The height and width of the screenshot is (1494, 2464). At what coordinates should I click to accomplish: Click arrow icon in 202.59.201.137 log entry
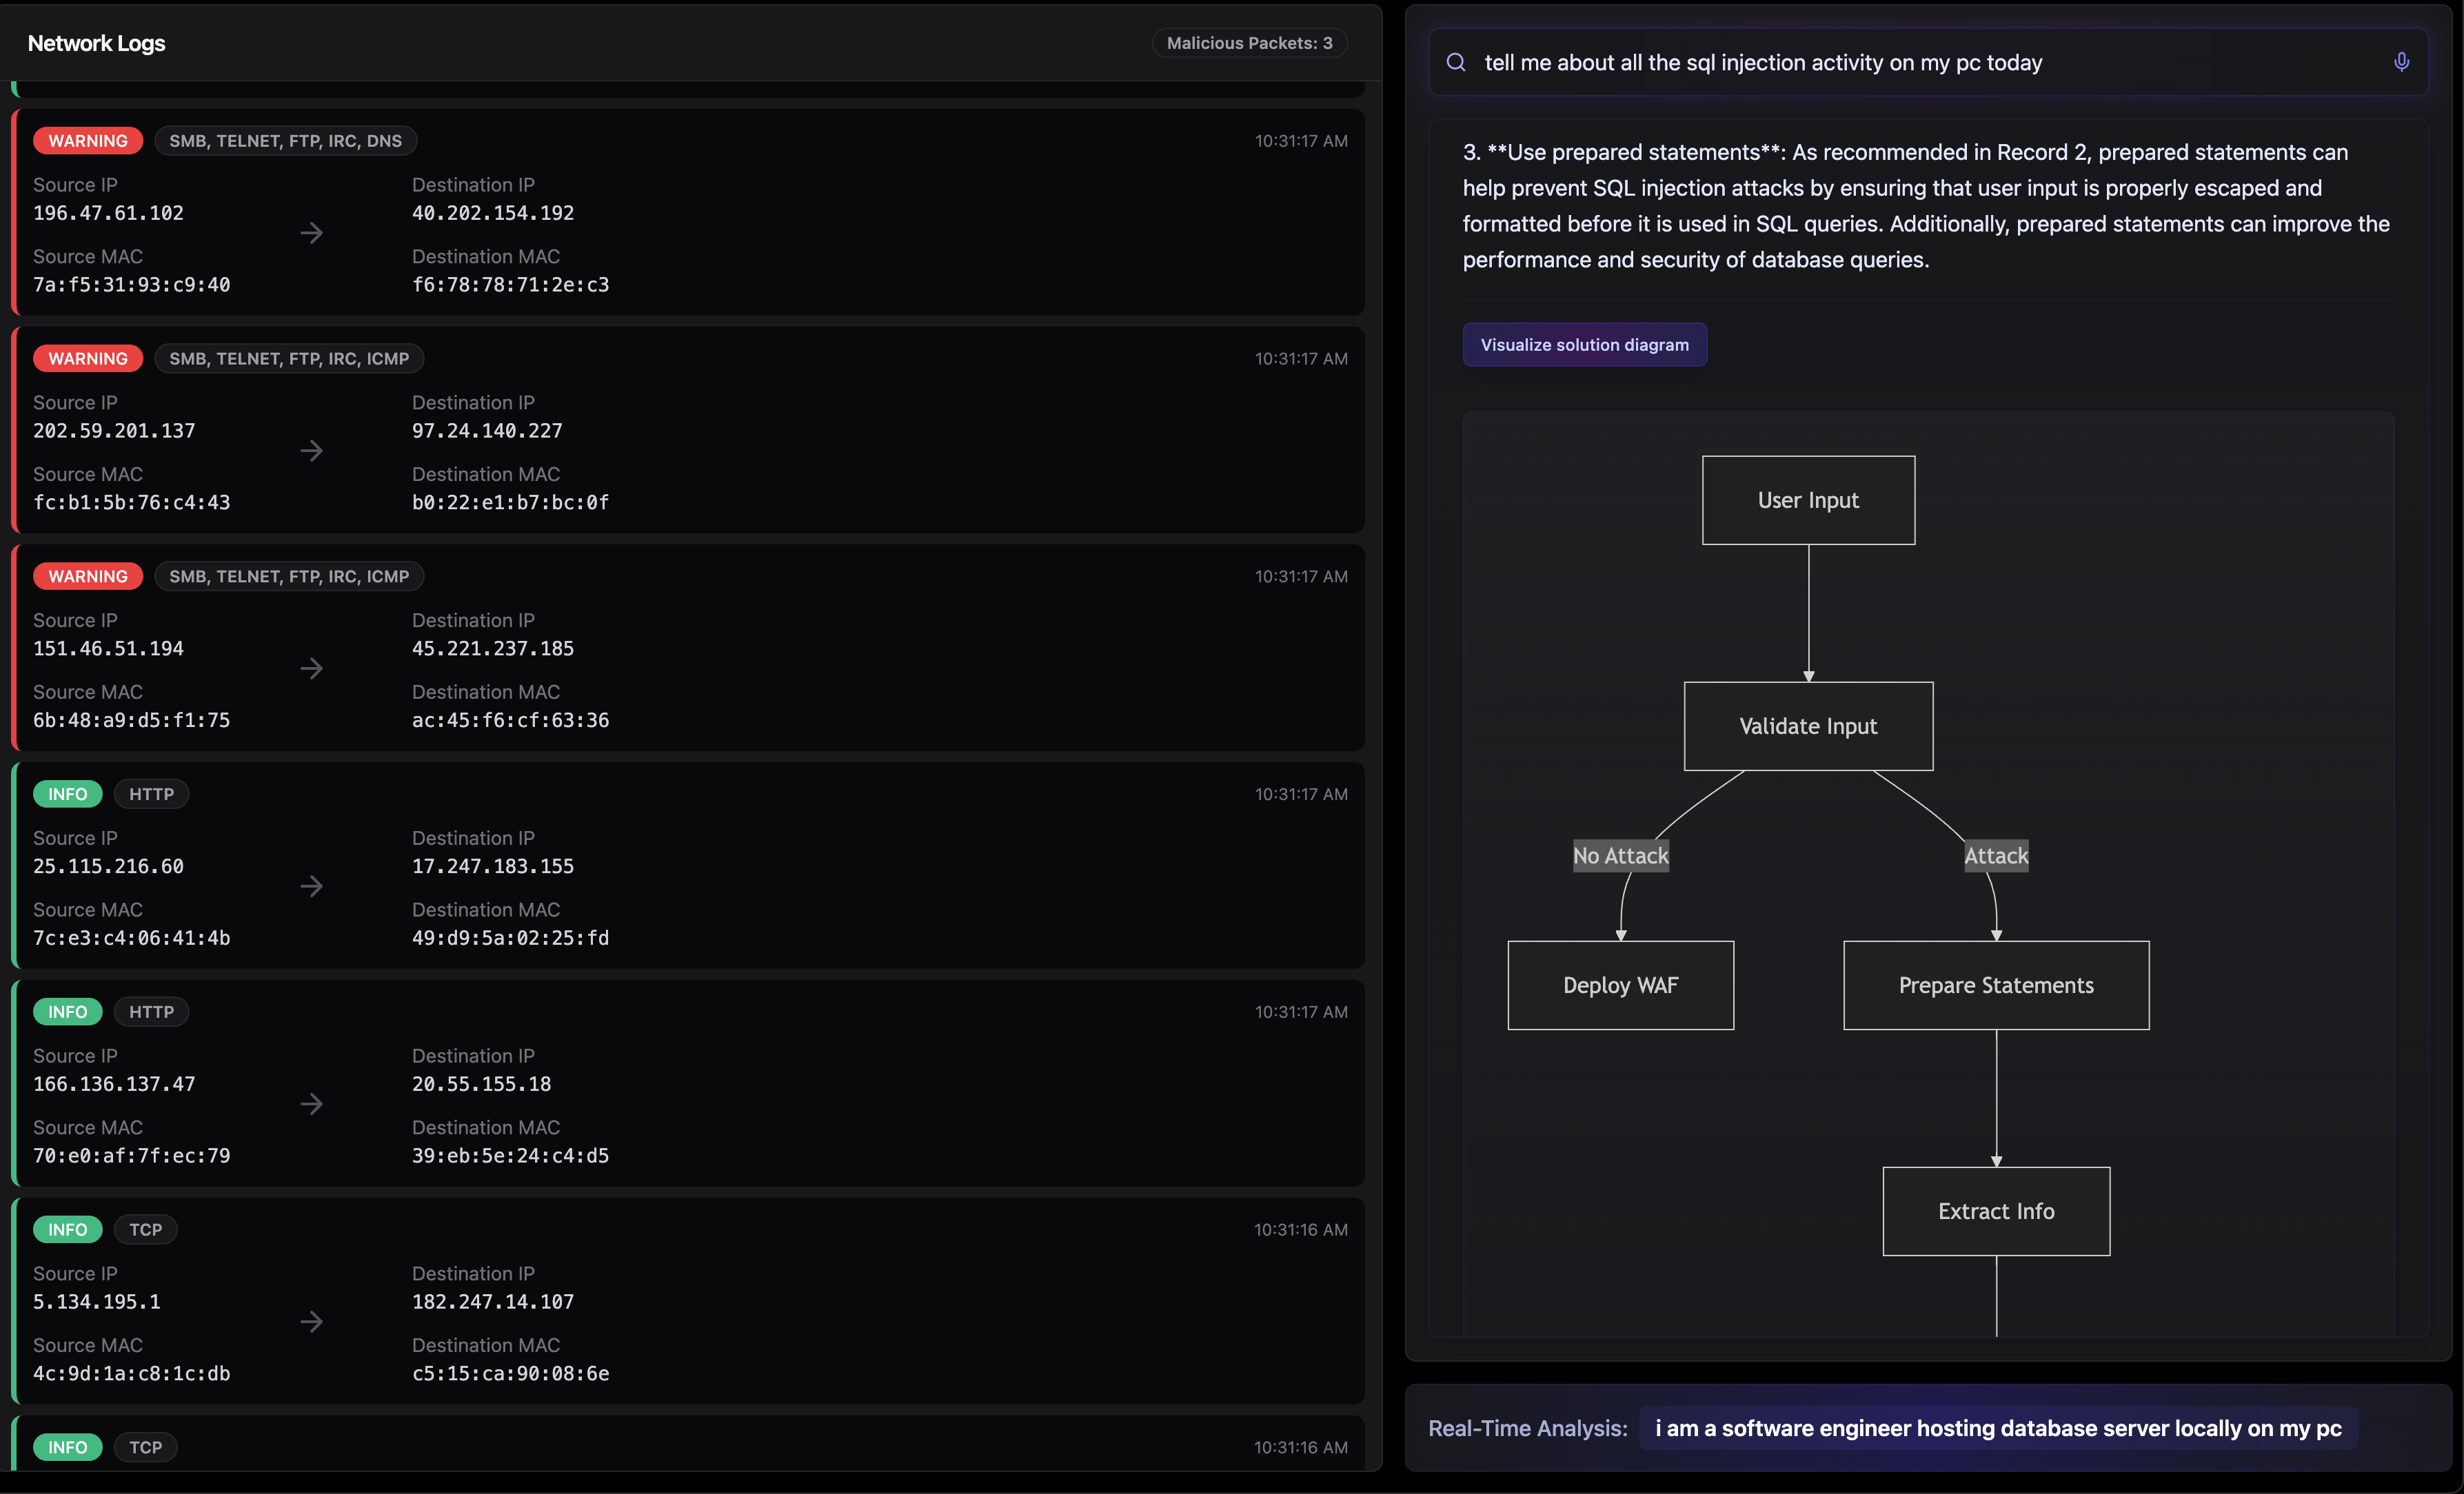point(312,451)
